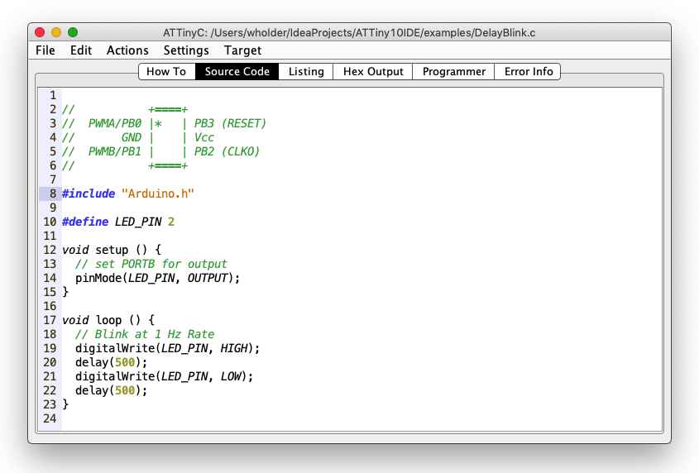
Task: Click delay(500); on line 20
Action: (111, 362)
